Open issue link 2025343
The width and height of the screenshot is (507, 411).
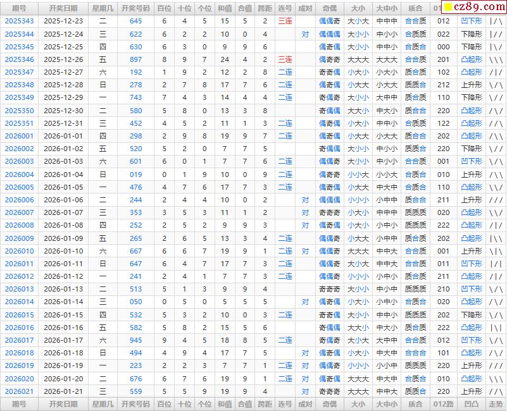pyautogui.click(x=19, y=21)
